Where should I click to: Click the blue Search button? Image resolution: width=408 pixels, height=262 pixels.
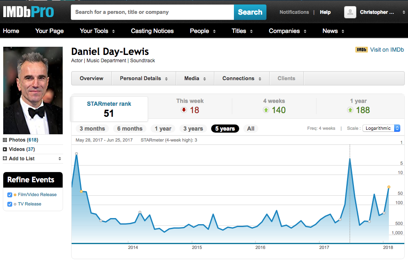click(250, 12)
